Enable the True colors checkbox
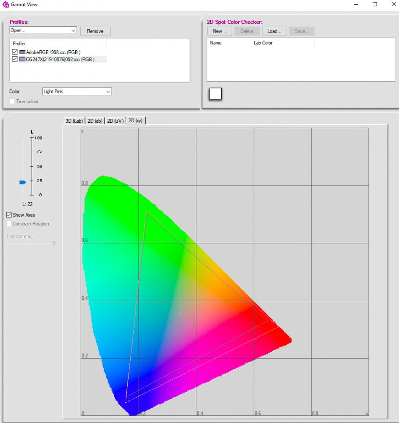 click(x=12, y=102)
